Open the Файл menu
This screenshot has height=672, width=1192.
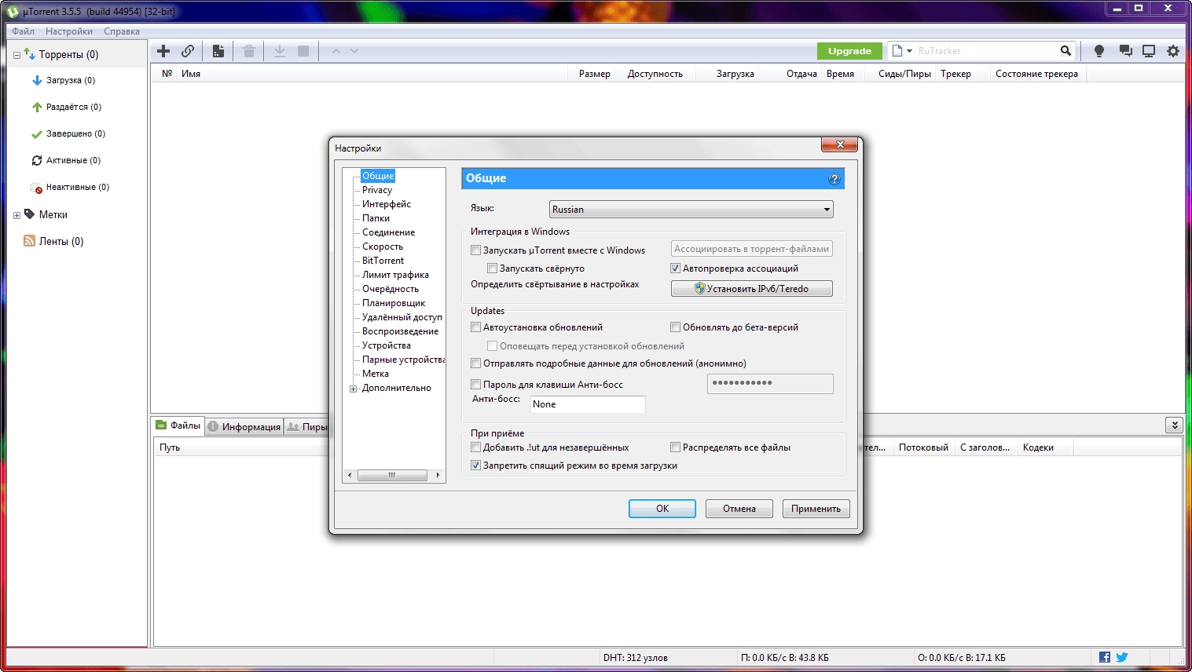coord(23,31)
